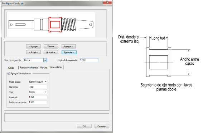Switch to the Ranura tab
Screen dimensions: 203x133
tap(44, 68)
